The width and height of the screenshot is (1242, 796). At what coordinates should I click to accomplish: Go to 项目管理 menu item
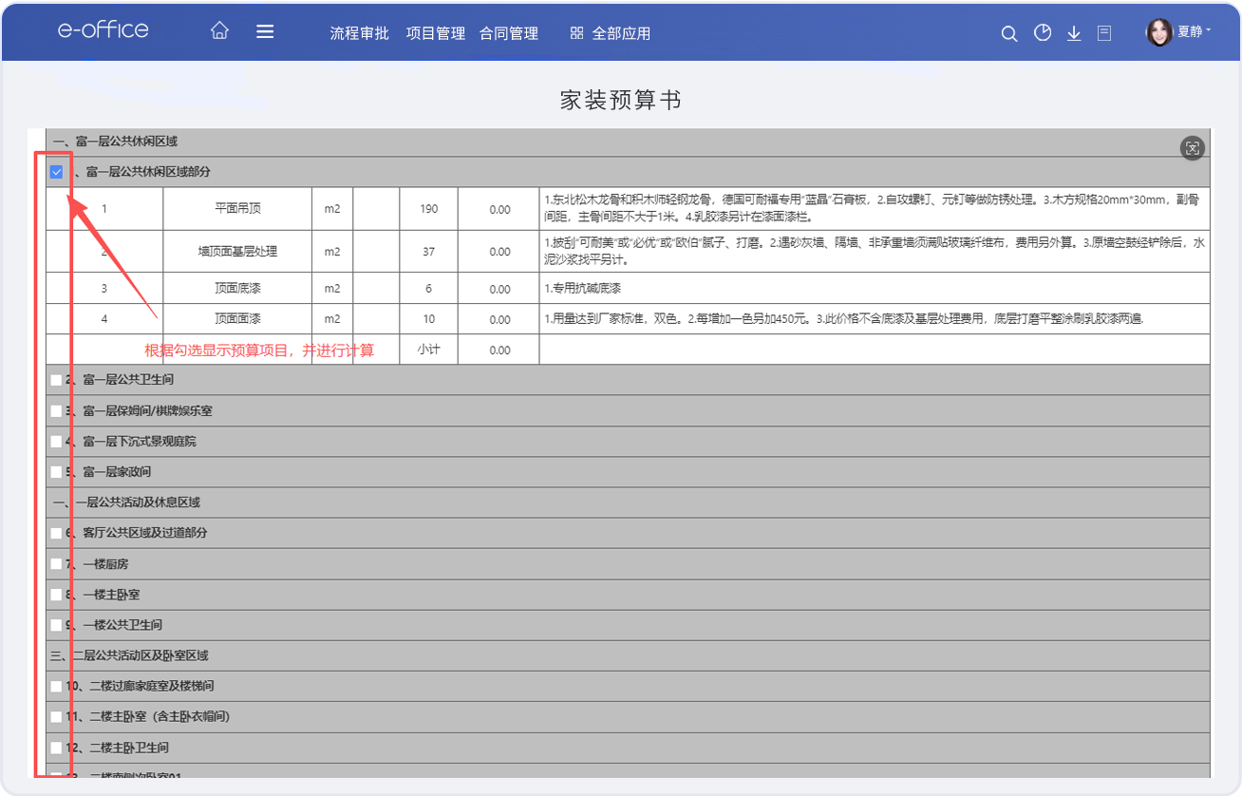(435, 33)
